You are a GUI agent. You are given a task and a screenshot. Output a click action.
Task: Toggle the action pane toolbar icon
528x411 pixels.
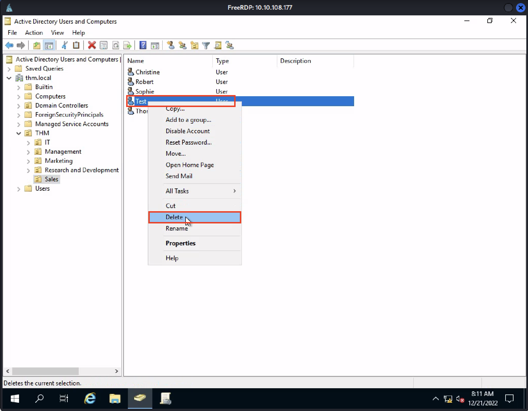[x=155, y=45]
